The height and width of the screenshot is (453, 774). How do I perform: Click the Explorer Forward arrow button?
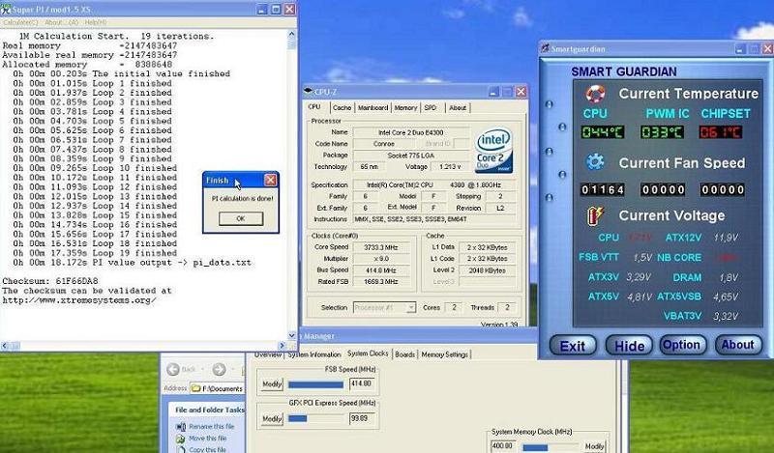tap(219, 369)
